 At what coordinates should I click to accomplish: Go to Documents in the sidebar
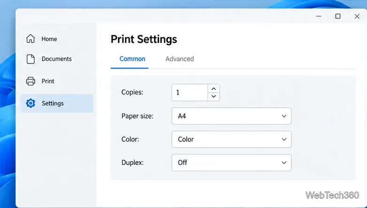57,59
